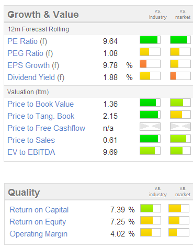Open the PE Ratio (f) link

27,41
